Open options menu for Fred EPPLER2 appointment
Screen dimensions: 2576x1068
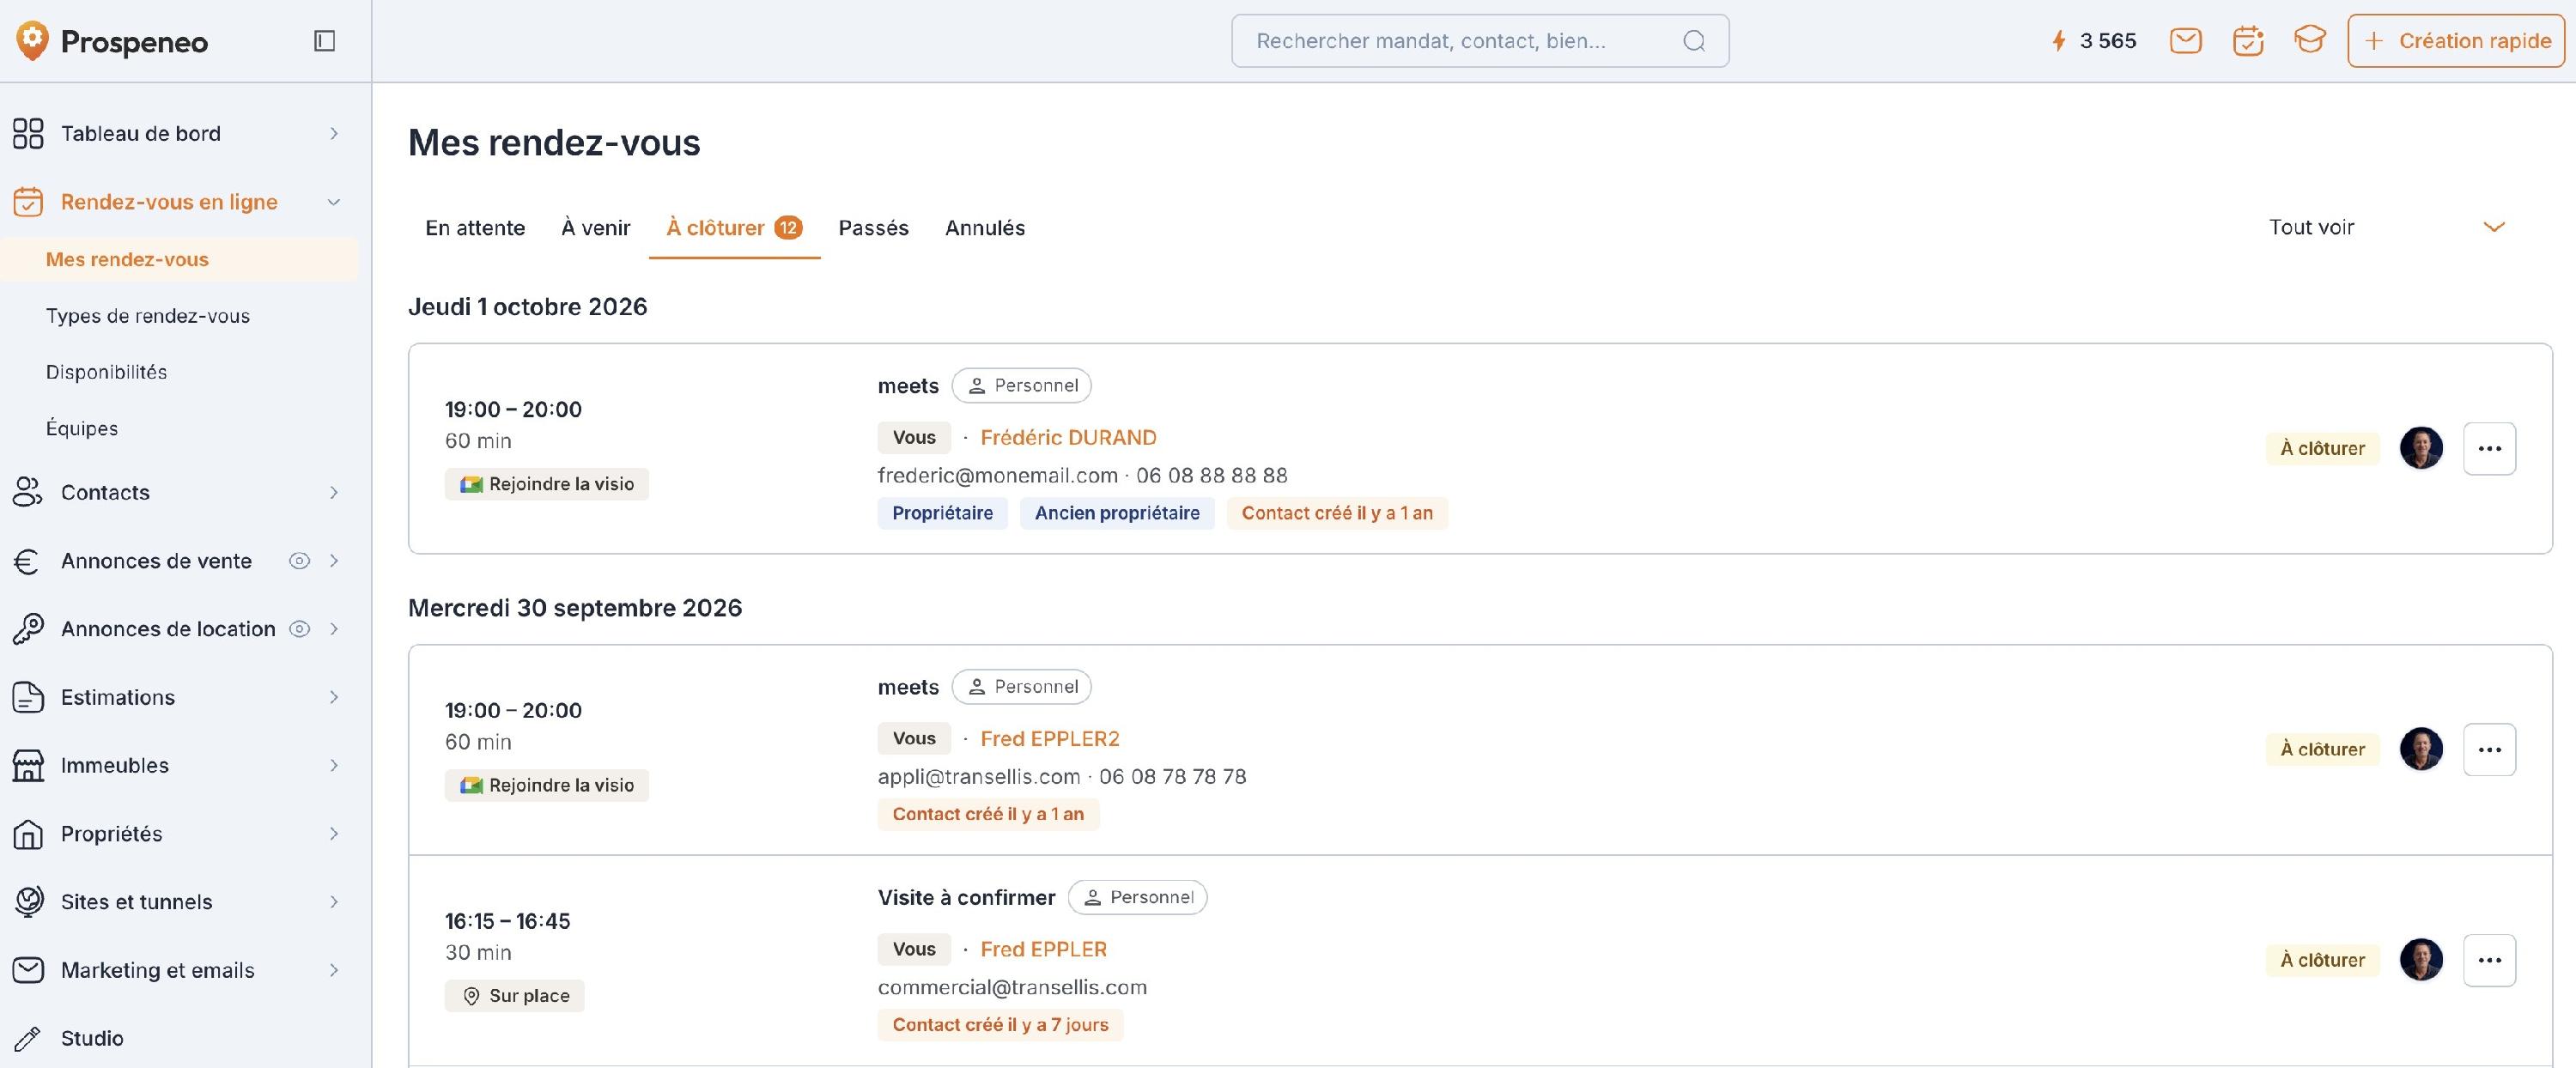(2490, 749)
